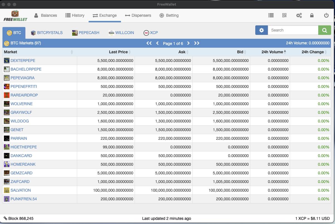Click the PARRAIN card thumbnail
The image size is (335, 224).
[x=7, y=138]
